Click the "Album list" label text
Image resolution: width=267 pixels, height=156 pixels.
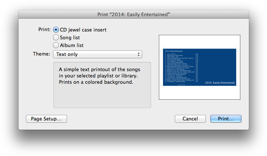[72, 45]
